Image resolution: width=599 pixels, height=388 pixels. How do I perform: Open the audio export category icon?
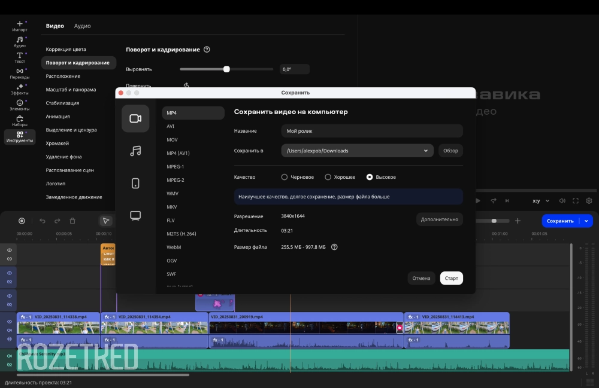pyautogui.click(x=135, y=151)
